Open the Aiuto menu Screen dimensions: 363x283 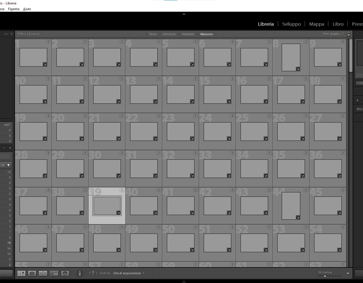(x=27, y=9)
